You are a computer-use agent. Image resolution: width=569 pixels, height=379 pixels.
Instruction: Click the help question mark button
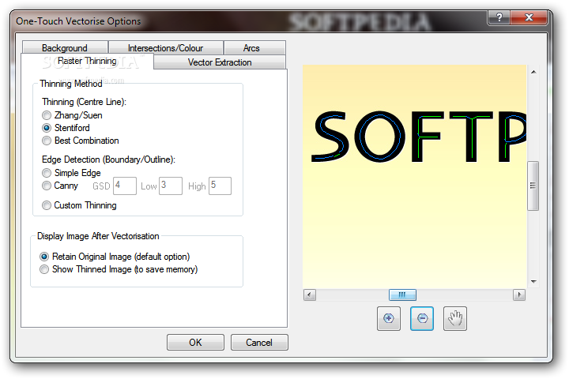pos(499,17)
